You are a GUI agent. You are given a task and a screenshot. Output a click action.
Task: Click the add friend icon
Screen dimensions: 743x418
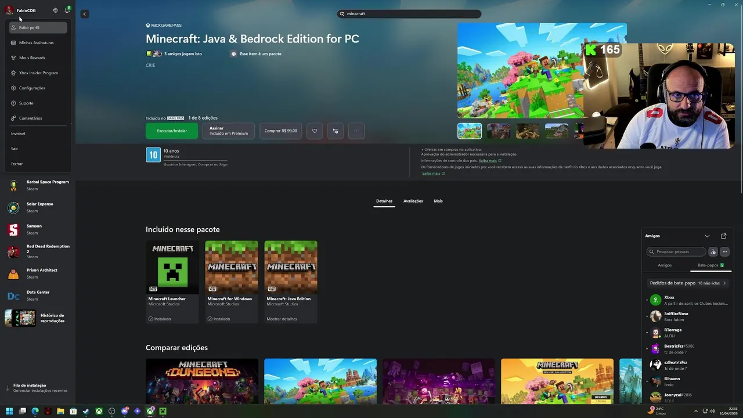[x=713, y=252]
